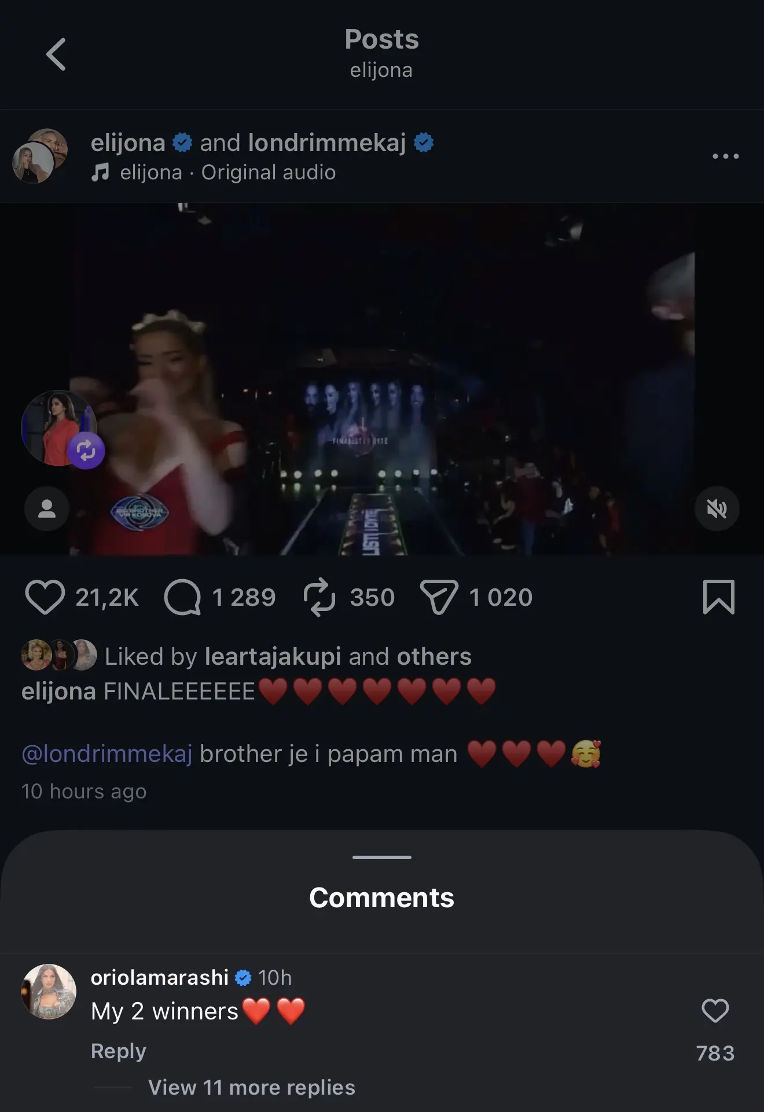
Task: Tap the music note original audio icon
Action: (100, 172)
